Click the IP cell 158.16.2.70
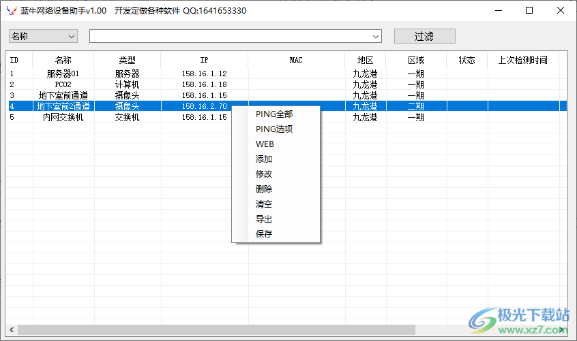The image size is (577, 341). 204,106
